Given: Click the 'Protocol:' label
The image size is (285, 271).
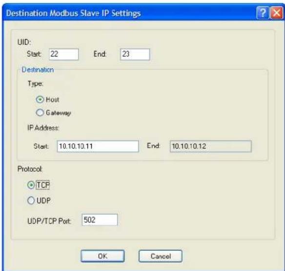Looking at the screenshot, I should pos(30,169).
